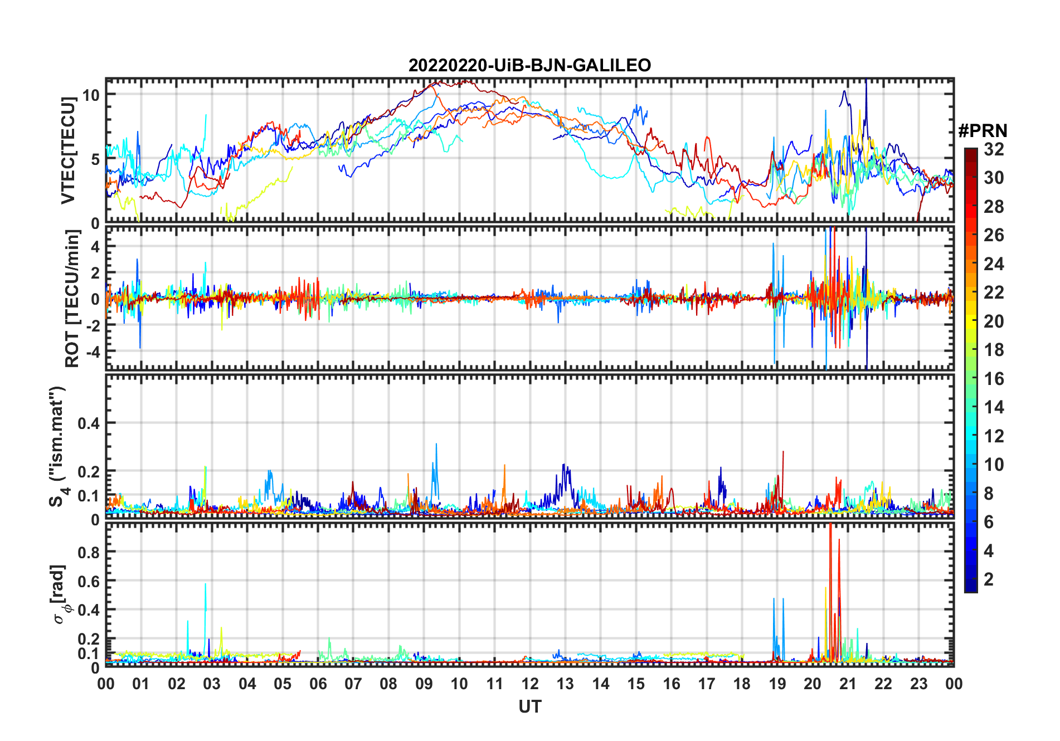Screen dimensions: 1060x741
Task: Click the VTEC[TECU] y-axis label
Action: [68, 150]
